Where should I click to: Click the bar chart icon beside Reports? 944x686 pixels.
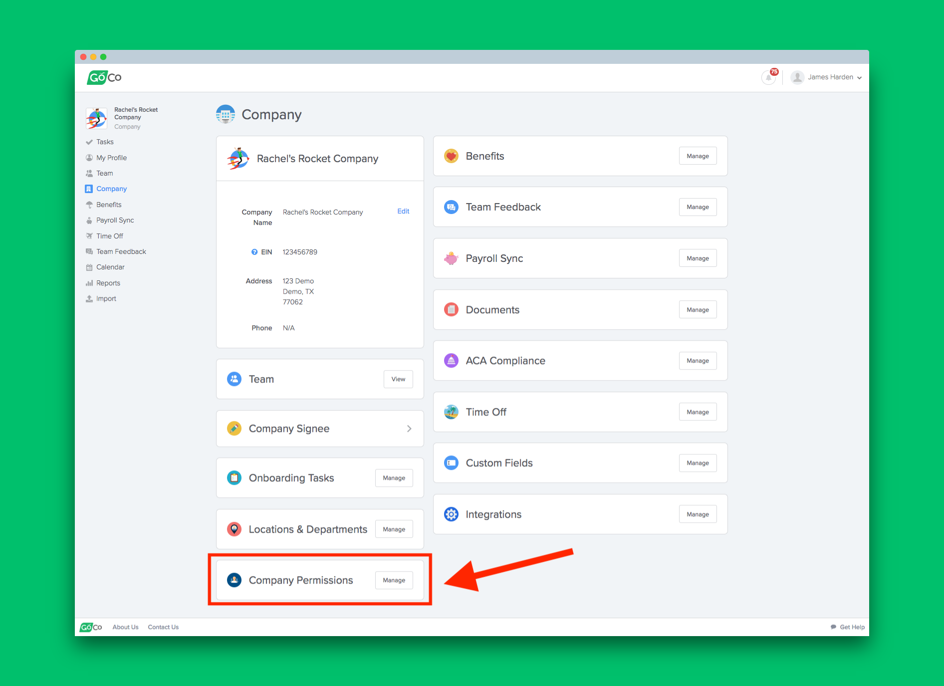click(89, 283)
